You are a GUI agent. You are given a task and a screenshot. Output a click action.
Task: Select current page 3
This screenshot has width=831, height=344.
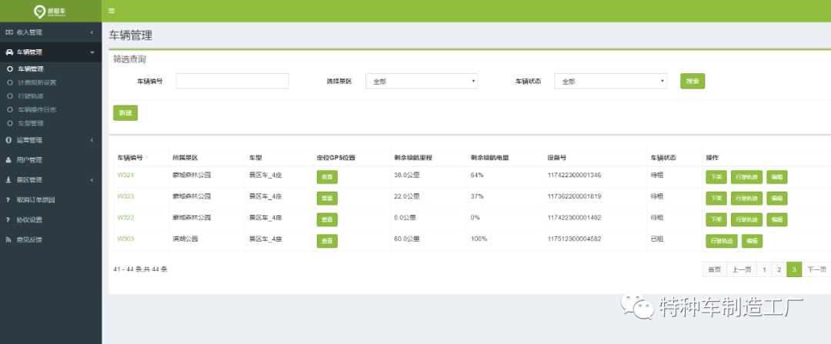[x=794, y=269]
